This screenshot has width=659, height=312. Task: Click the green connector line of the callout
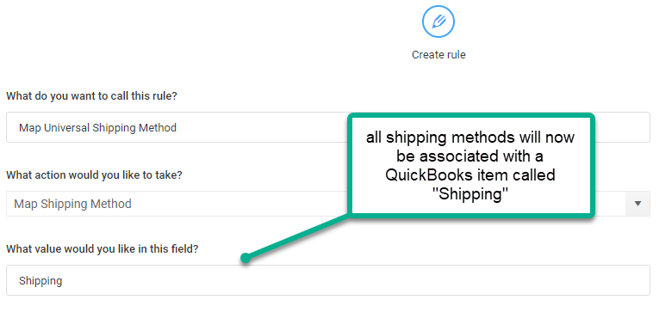click(298, 237)
